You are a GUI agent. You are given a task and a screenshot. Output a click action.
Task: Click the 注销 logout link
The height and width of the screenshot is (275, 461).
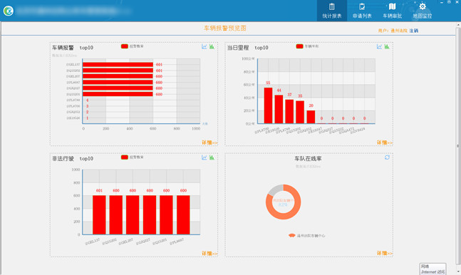point(414,31)
